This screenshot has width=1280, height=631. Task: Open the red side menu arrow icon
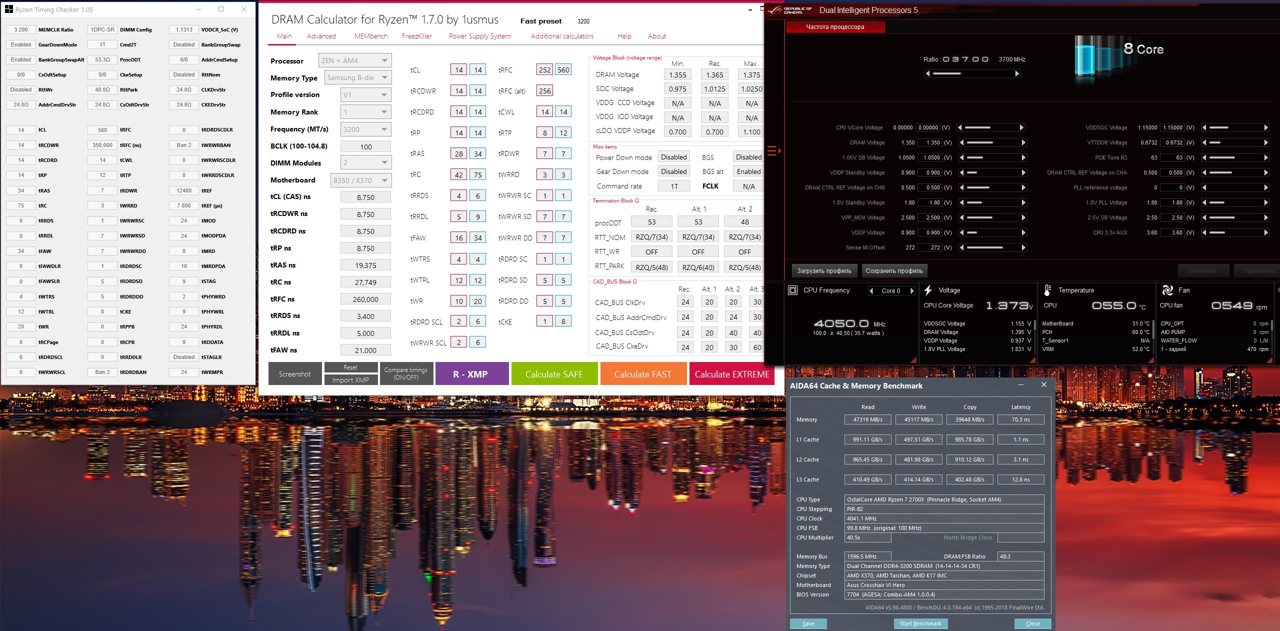coord(774,150)
